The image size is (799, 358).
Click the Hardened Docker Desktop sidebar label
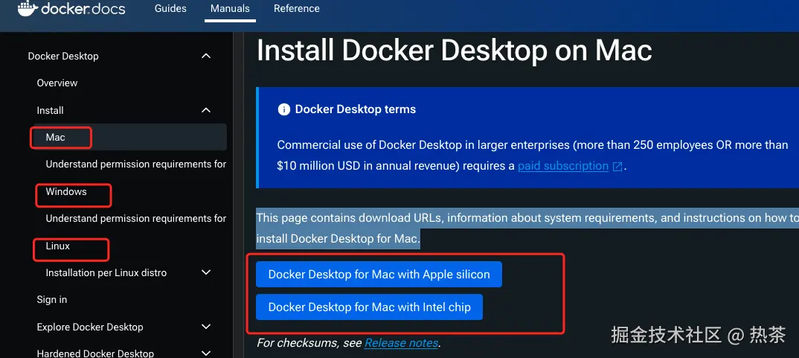[95, 353]
